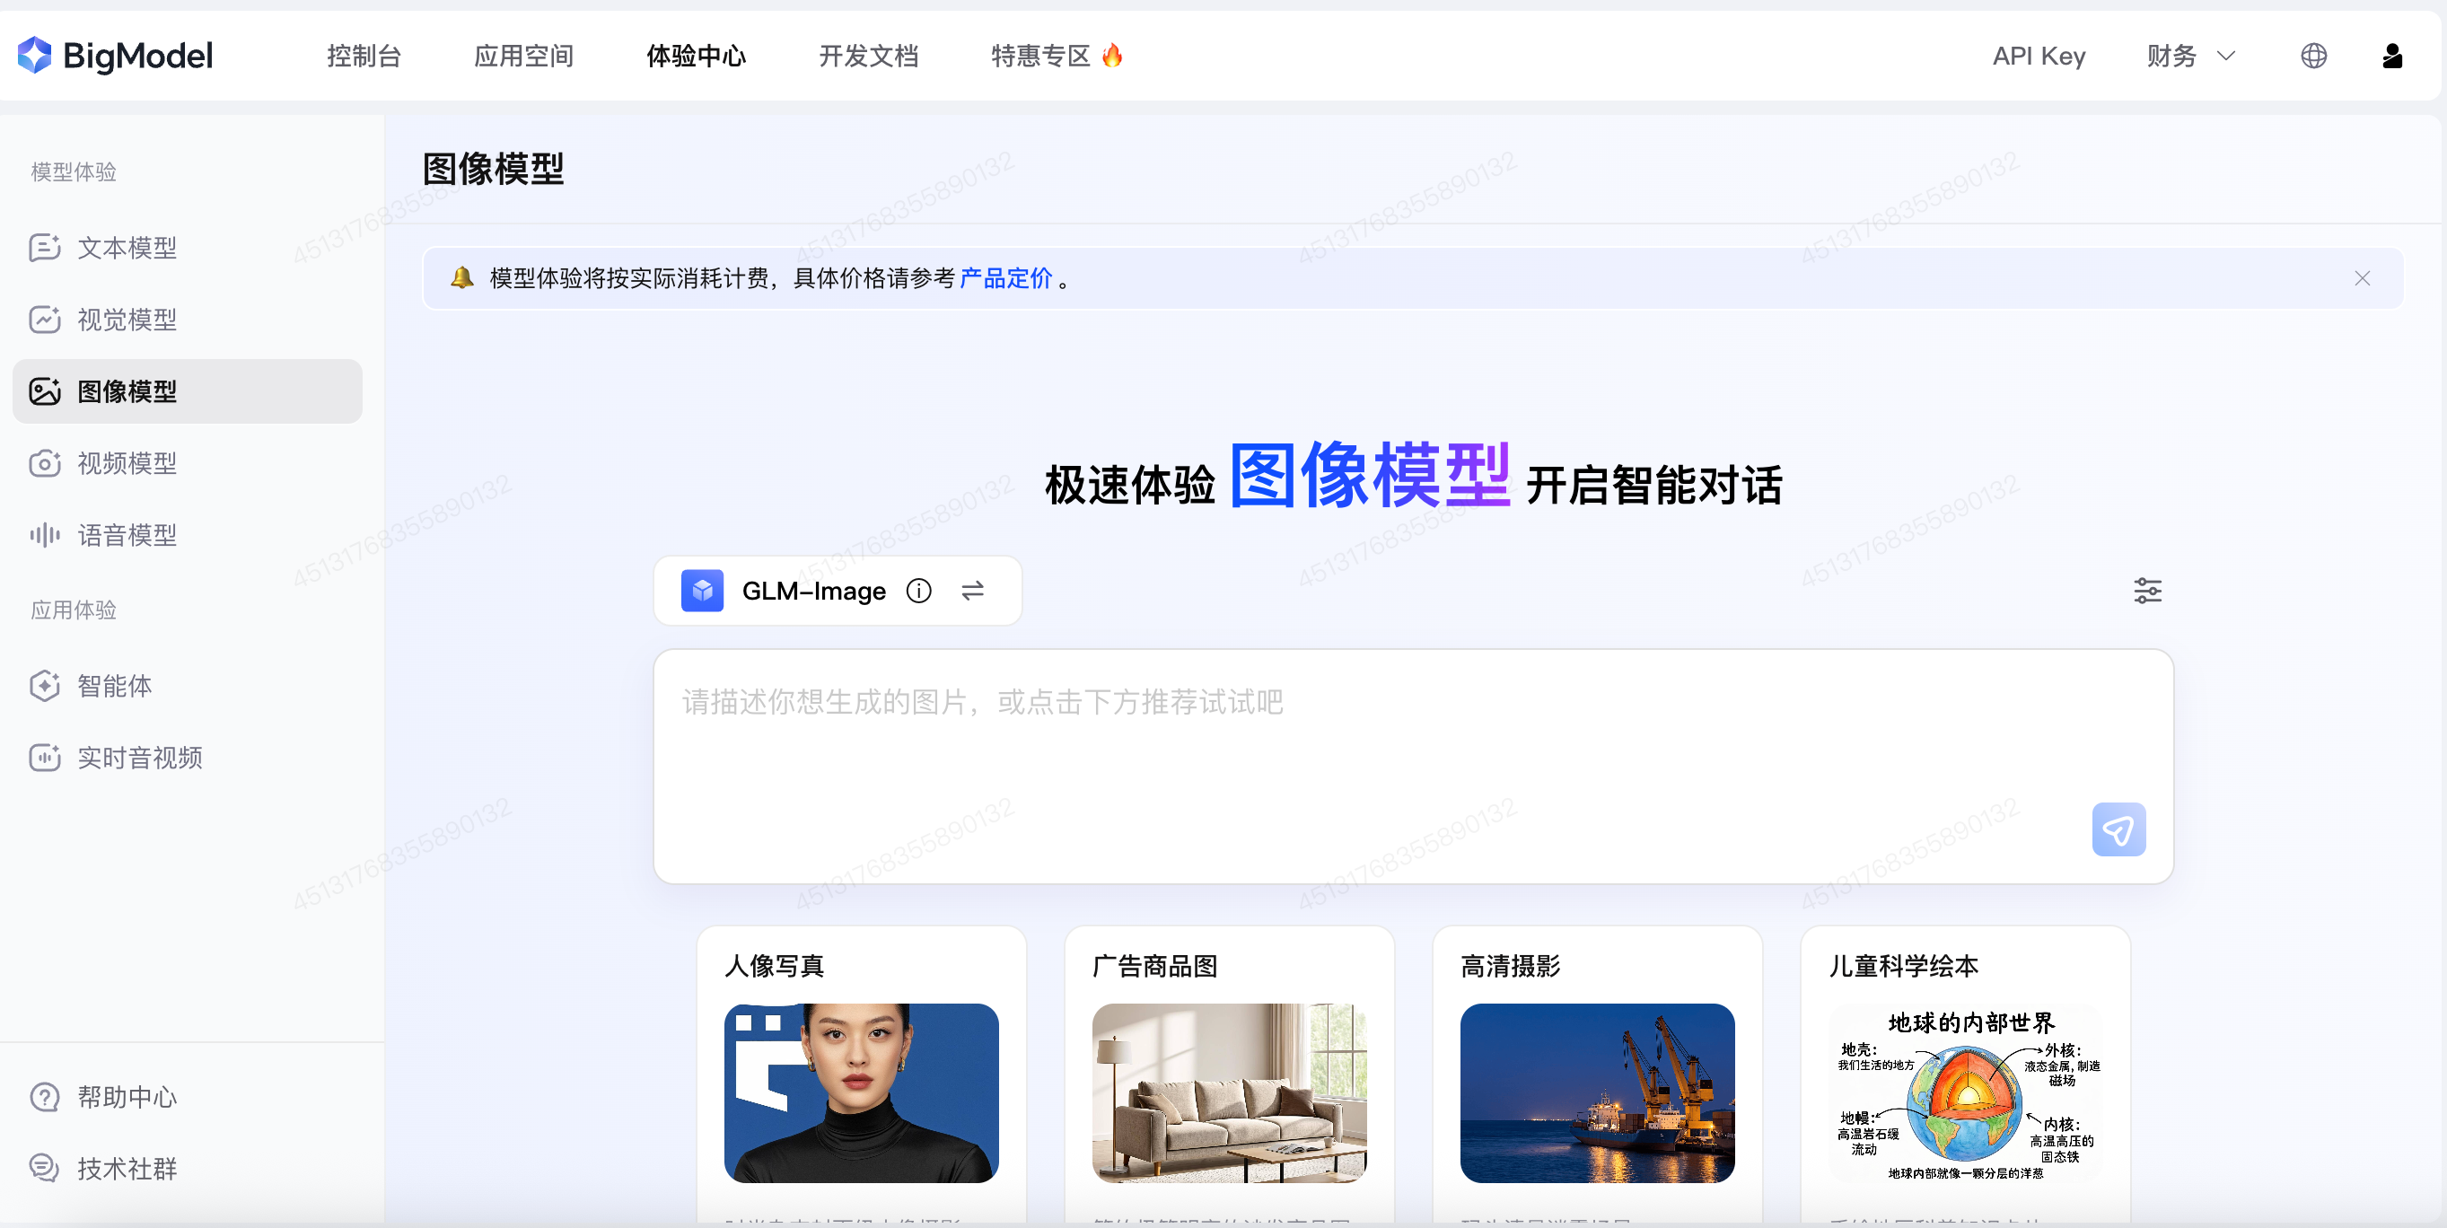
Task: Click the send message paper-plane icon
Action: (x=2118, y=830)
